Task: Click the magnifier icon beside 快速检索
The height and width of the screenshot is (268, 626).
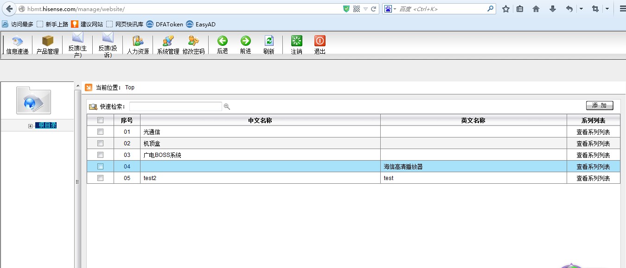Action: click(x=227, y=106)
